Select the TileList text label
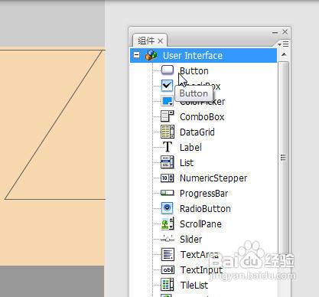Image resolution: width=319 pixels, height=297 pixels. point(194,285)
